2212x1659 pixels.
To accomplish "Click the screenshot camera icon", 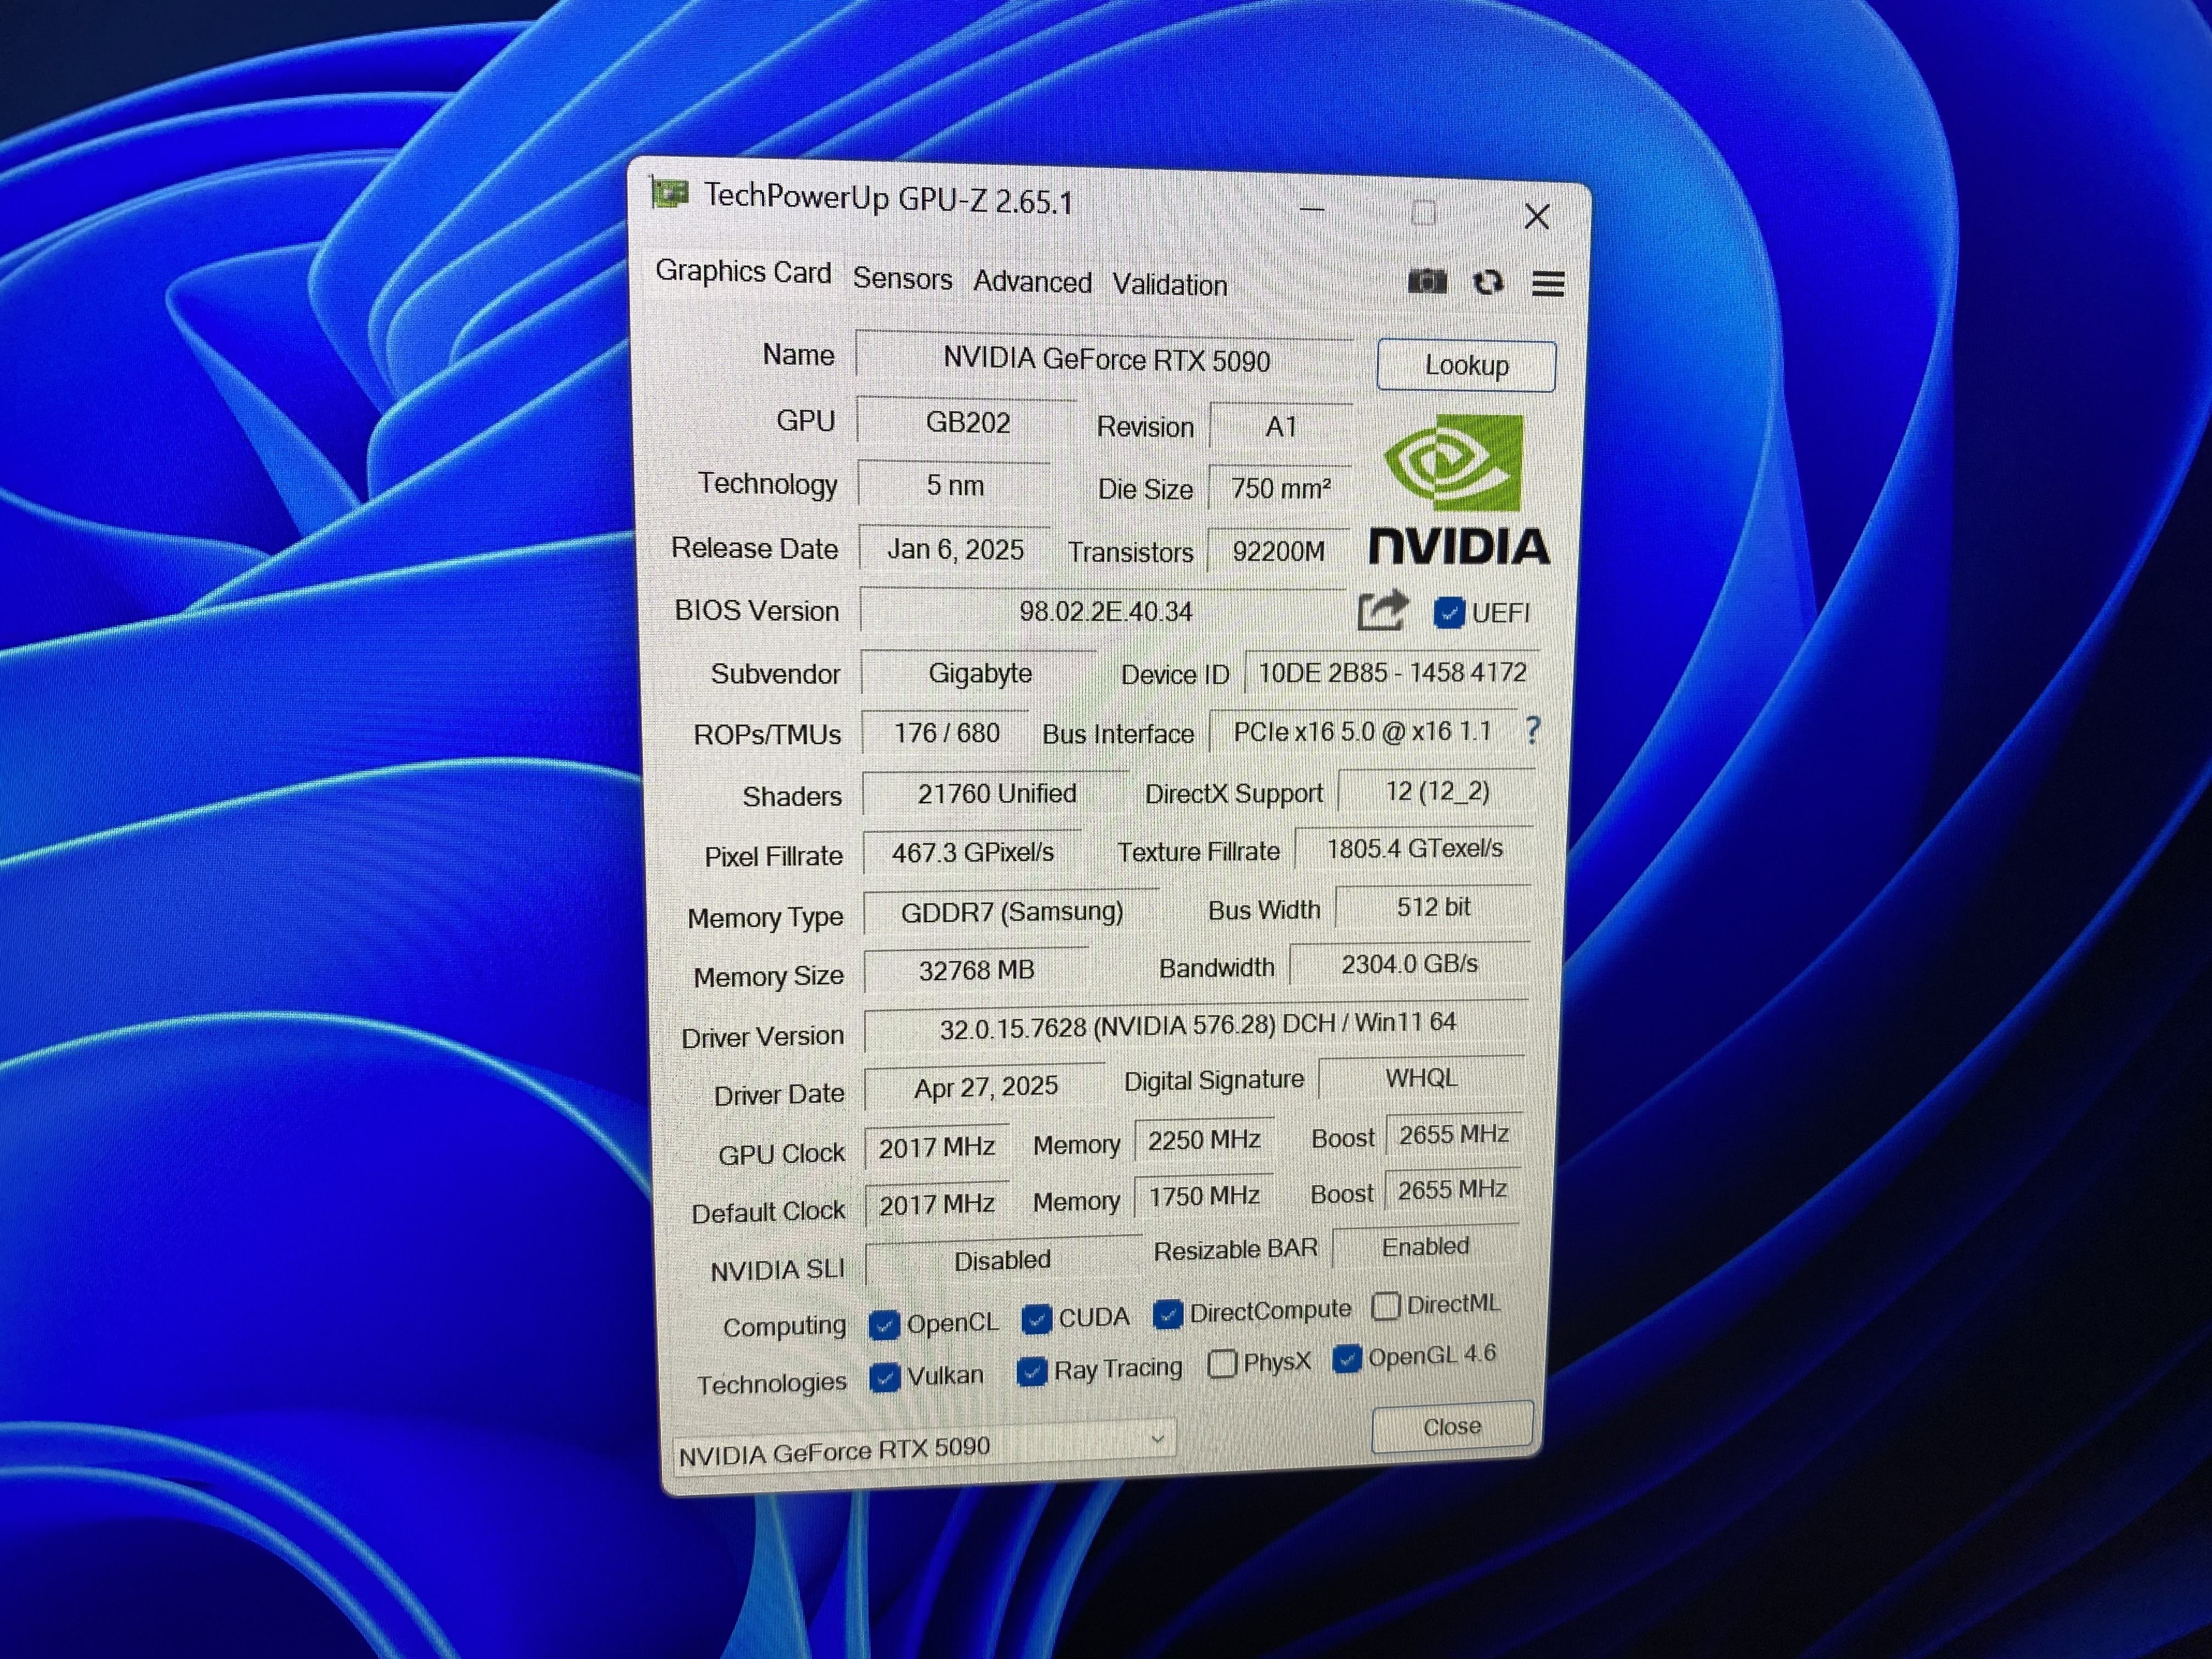I will coord(1427,282).
